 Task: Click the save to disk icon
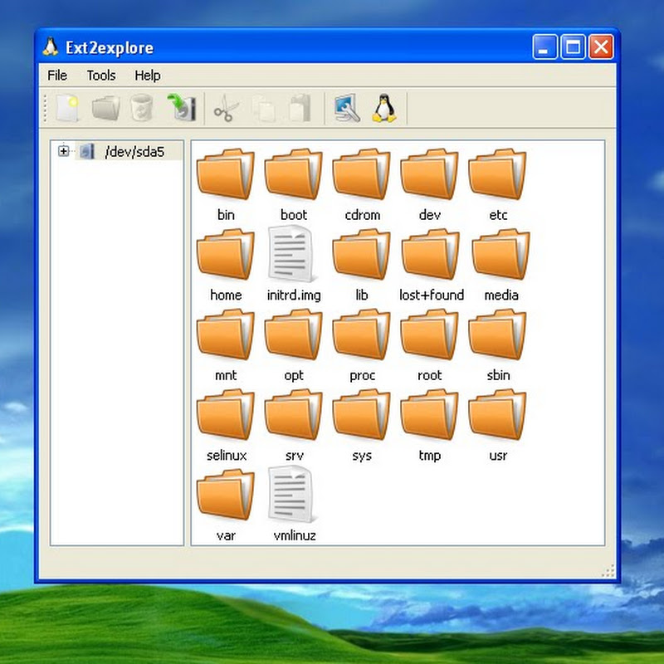180,109
